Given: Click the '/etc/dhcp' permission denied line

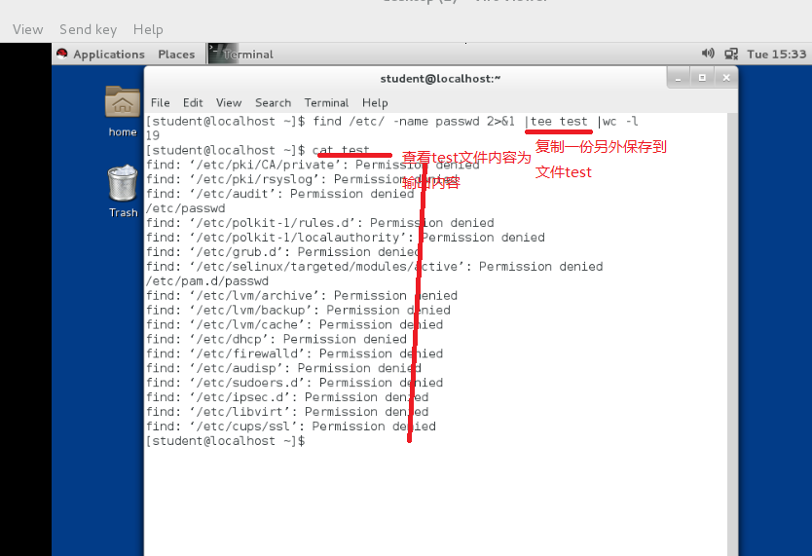Looking at the screenshot, I should pyautogui.click(x=277, y=339).
